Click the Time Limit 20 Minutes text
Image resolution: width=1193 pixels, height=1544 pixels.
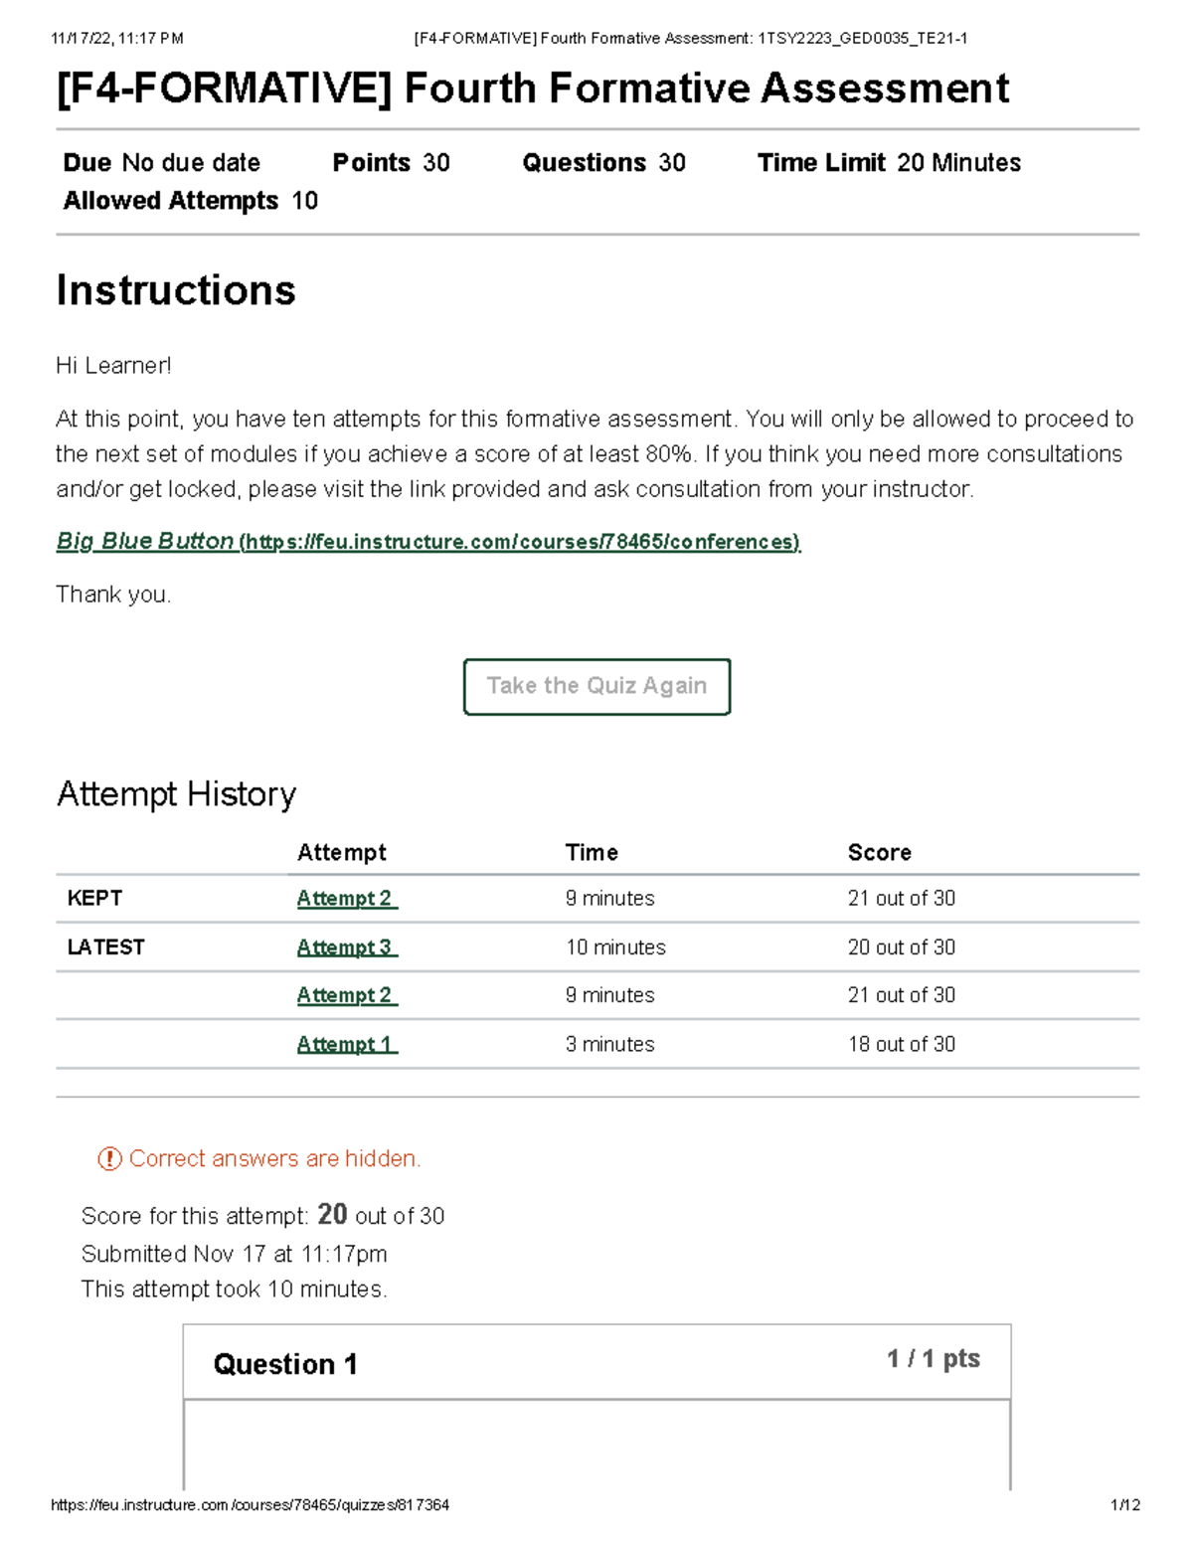click(889, 163)
